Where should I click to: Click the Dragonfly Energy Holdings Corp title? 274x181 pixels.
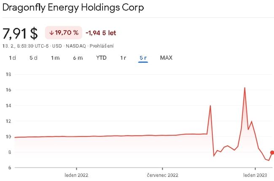(x=73, y=8)
